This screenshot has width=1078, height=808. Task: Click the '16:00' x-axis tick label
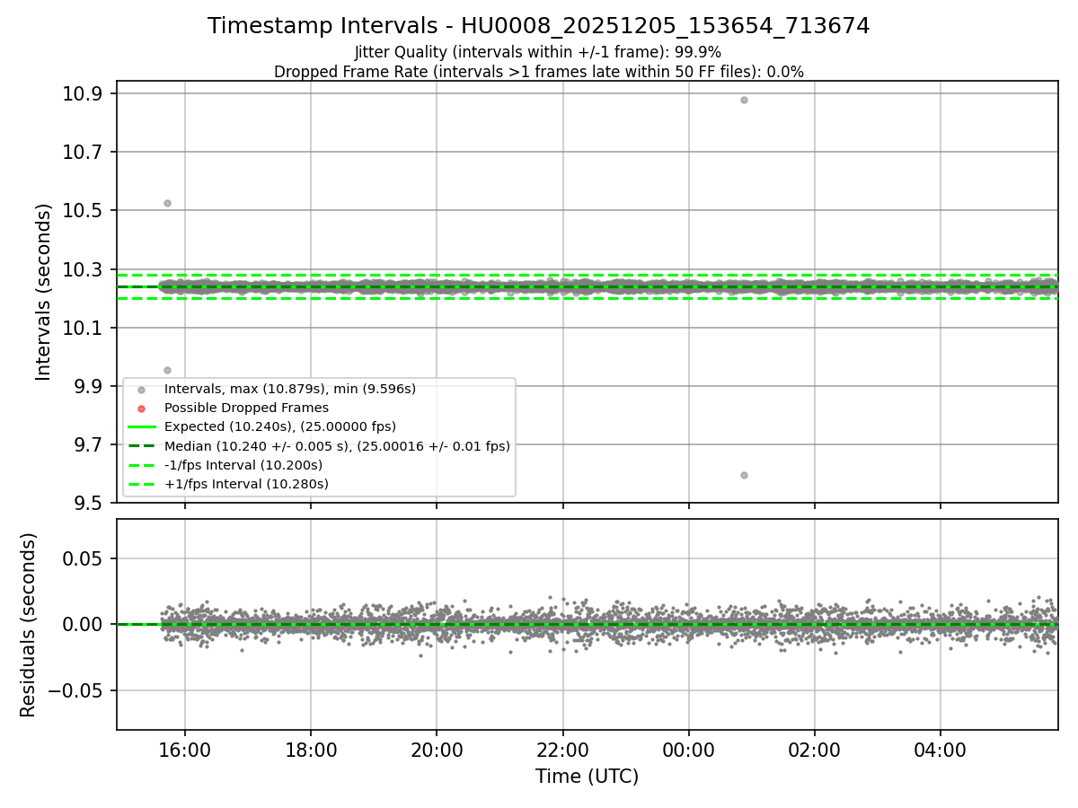pos(185,750)
